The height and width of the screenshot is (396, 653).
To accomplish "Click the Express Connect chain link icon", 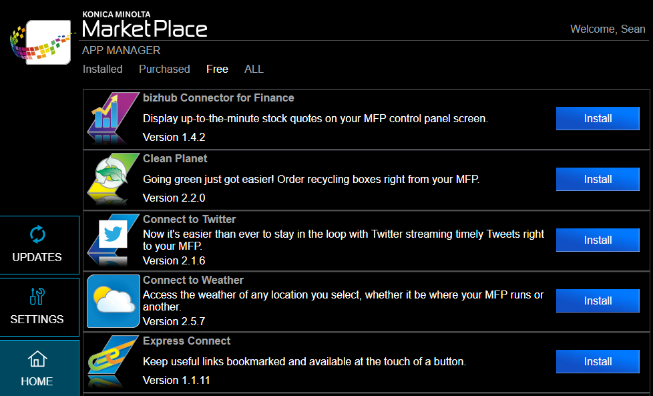I will [112, 361].
